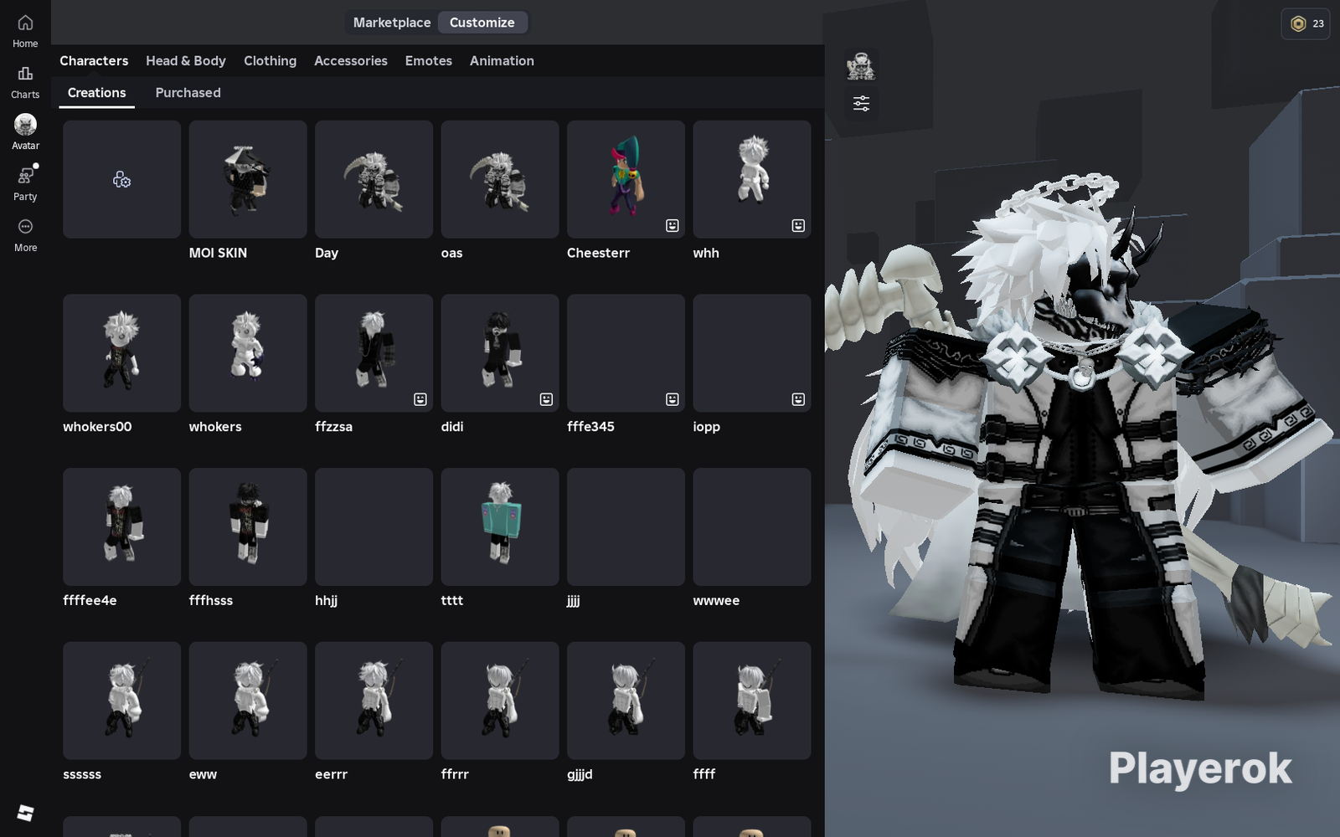
Task: Open the Animation tab
Action: click(502, 60)
